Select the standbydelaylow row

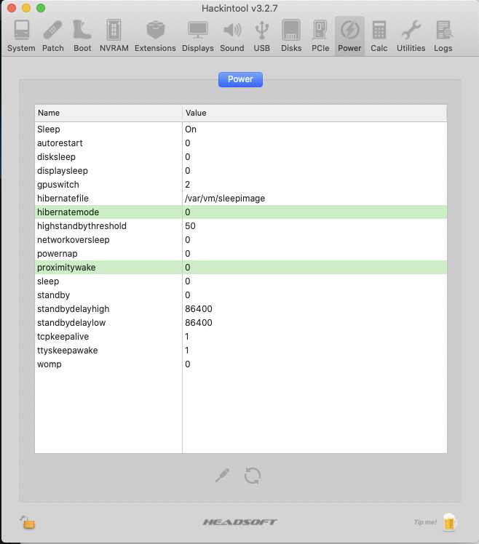(241, 323)
